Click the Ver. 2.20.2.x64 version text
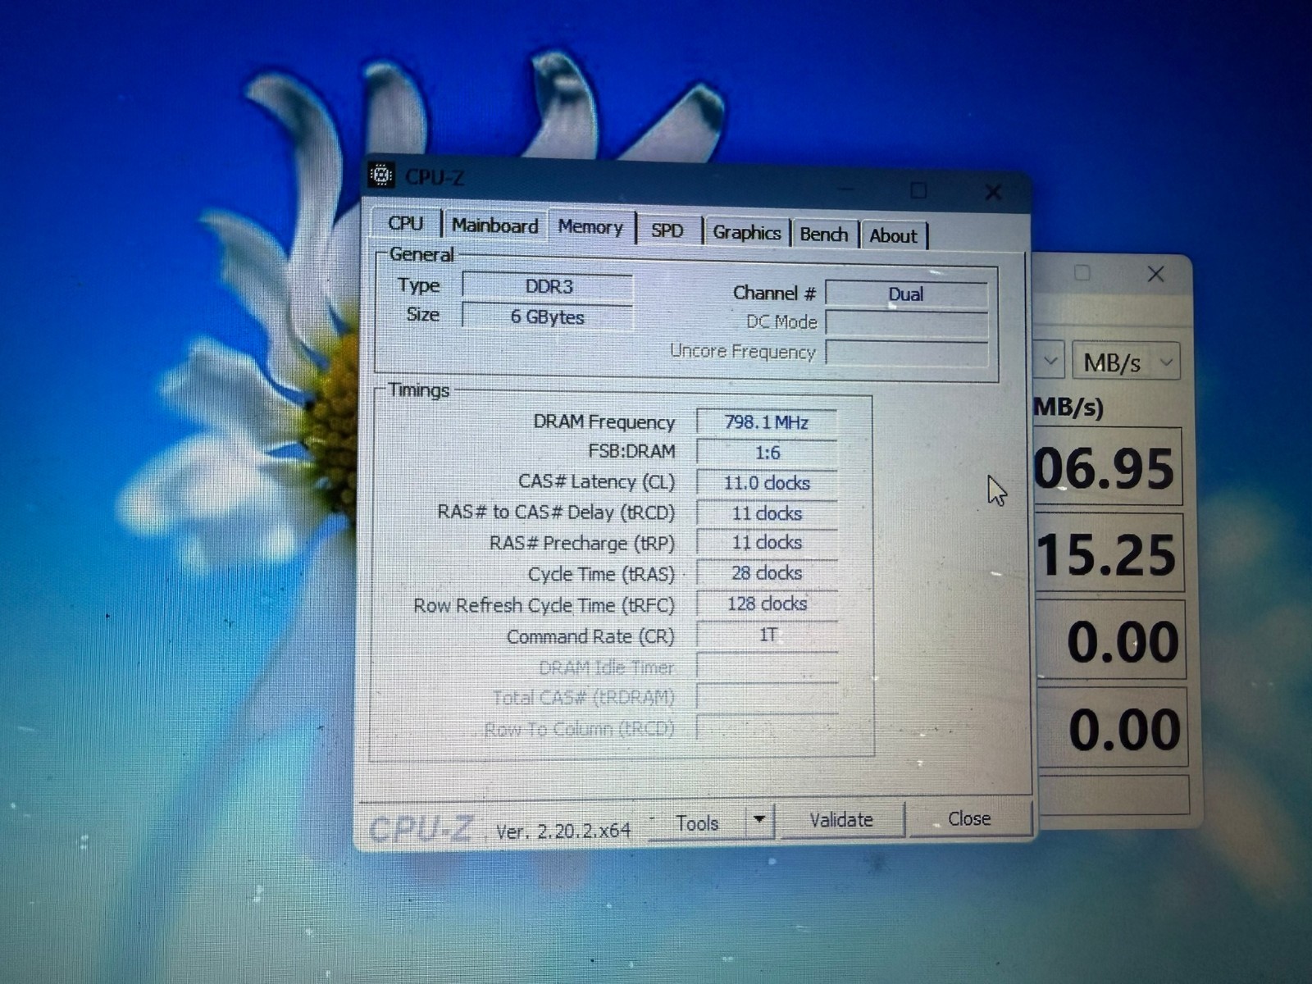 [563, 831]
